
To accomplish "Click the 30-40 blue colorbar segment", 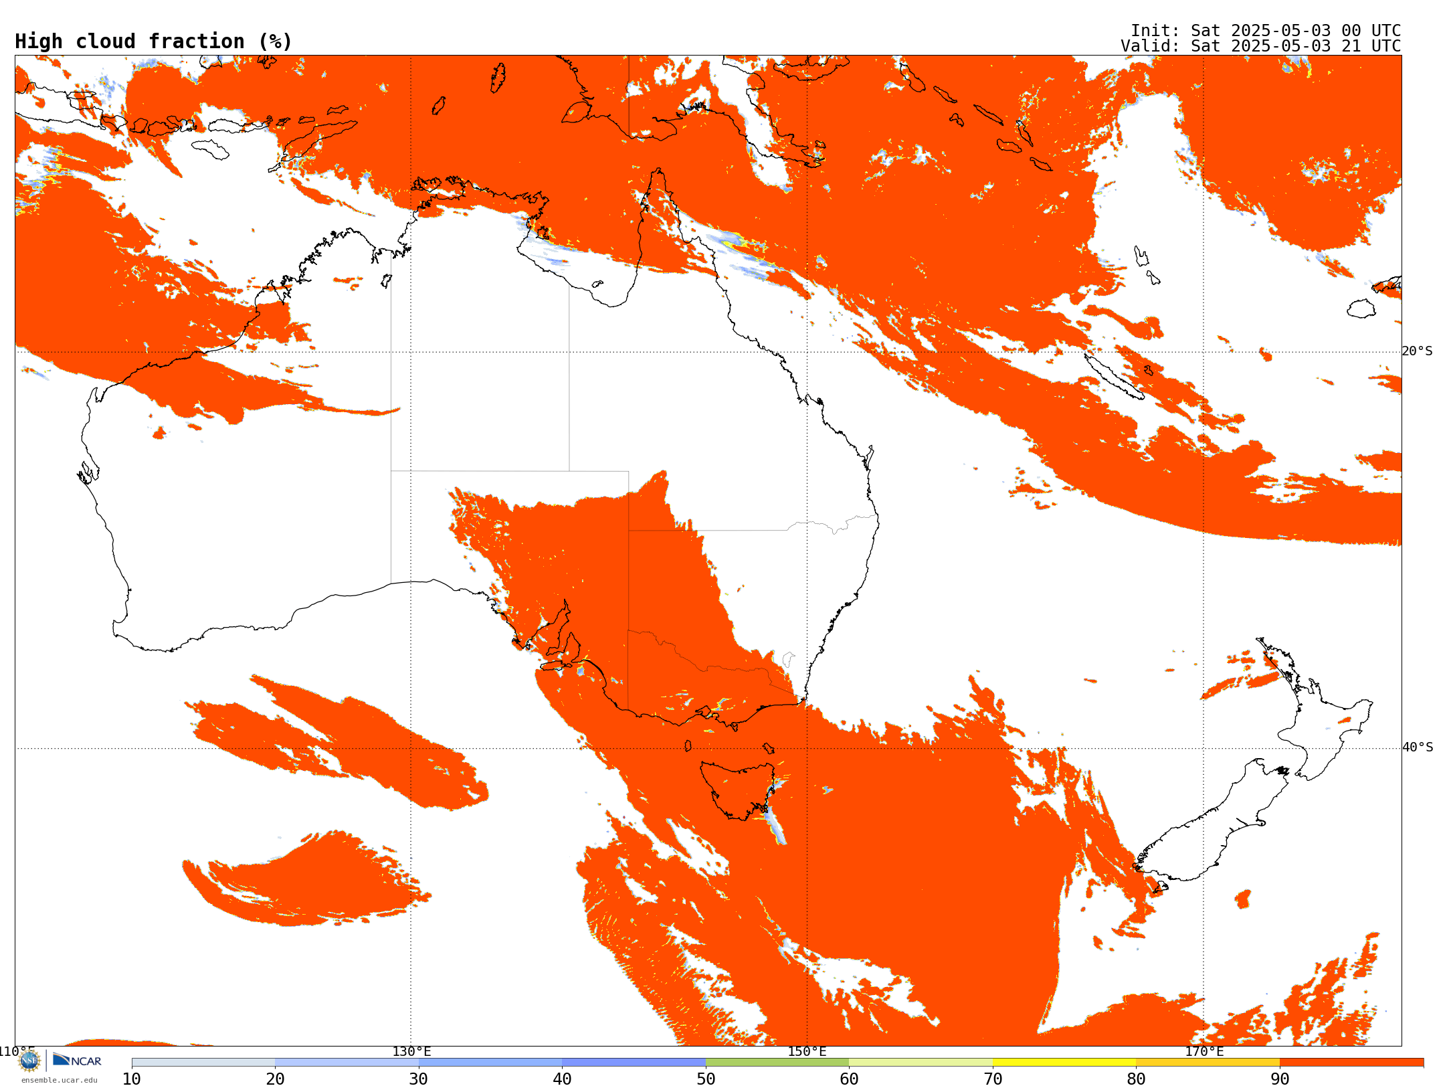I will click(x=490, y=1063).
